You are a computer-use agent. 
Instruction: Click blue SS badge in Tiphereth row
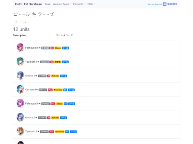(x=67, y=132)
